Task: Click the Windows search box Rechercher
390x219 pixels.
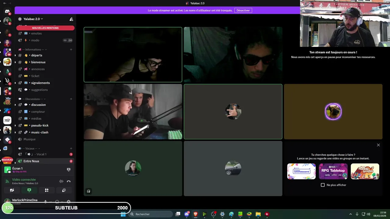Action: coord(151,214)
